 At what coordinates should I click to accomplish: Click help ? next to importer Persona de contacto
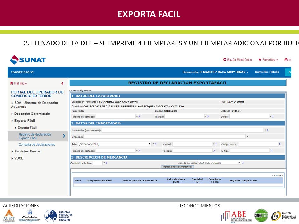139,151
